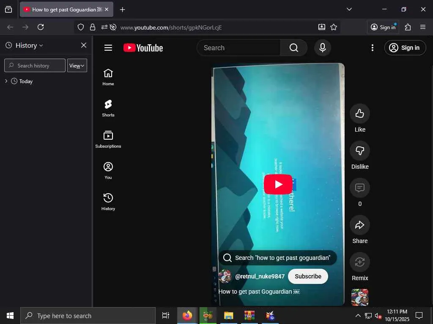Open Task View on the taskbar
Screen dimensions: 433x324
166,316
